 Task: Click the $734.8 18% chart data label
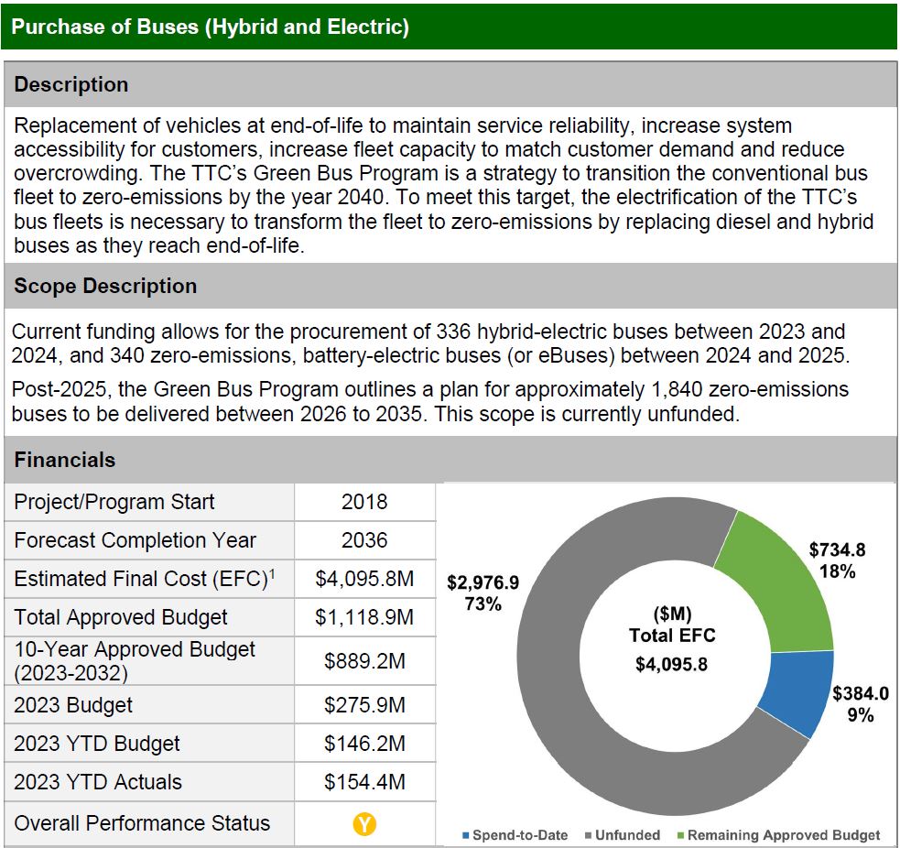(837, 560)
